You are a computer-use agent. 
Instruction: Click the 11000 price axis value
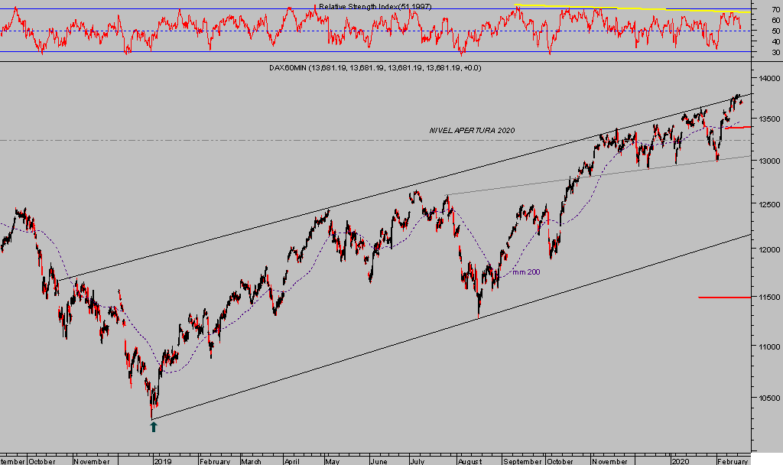point(769,346)
